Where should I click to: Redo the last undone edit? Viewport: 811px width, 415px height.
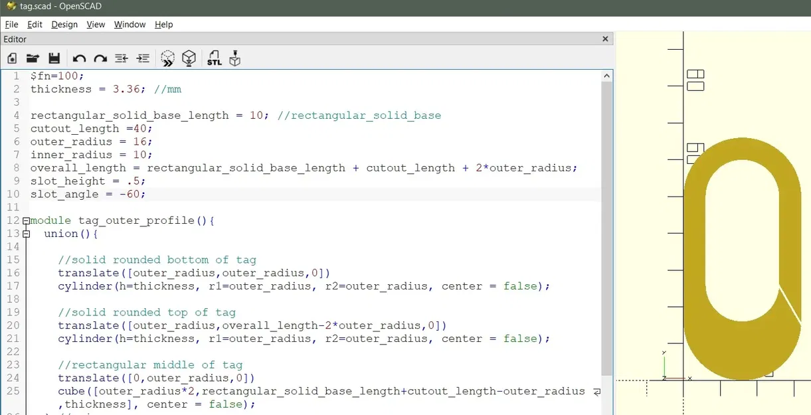click(100, 58)
